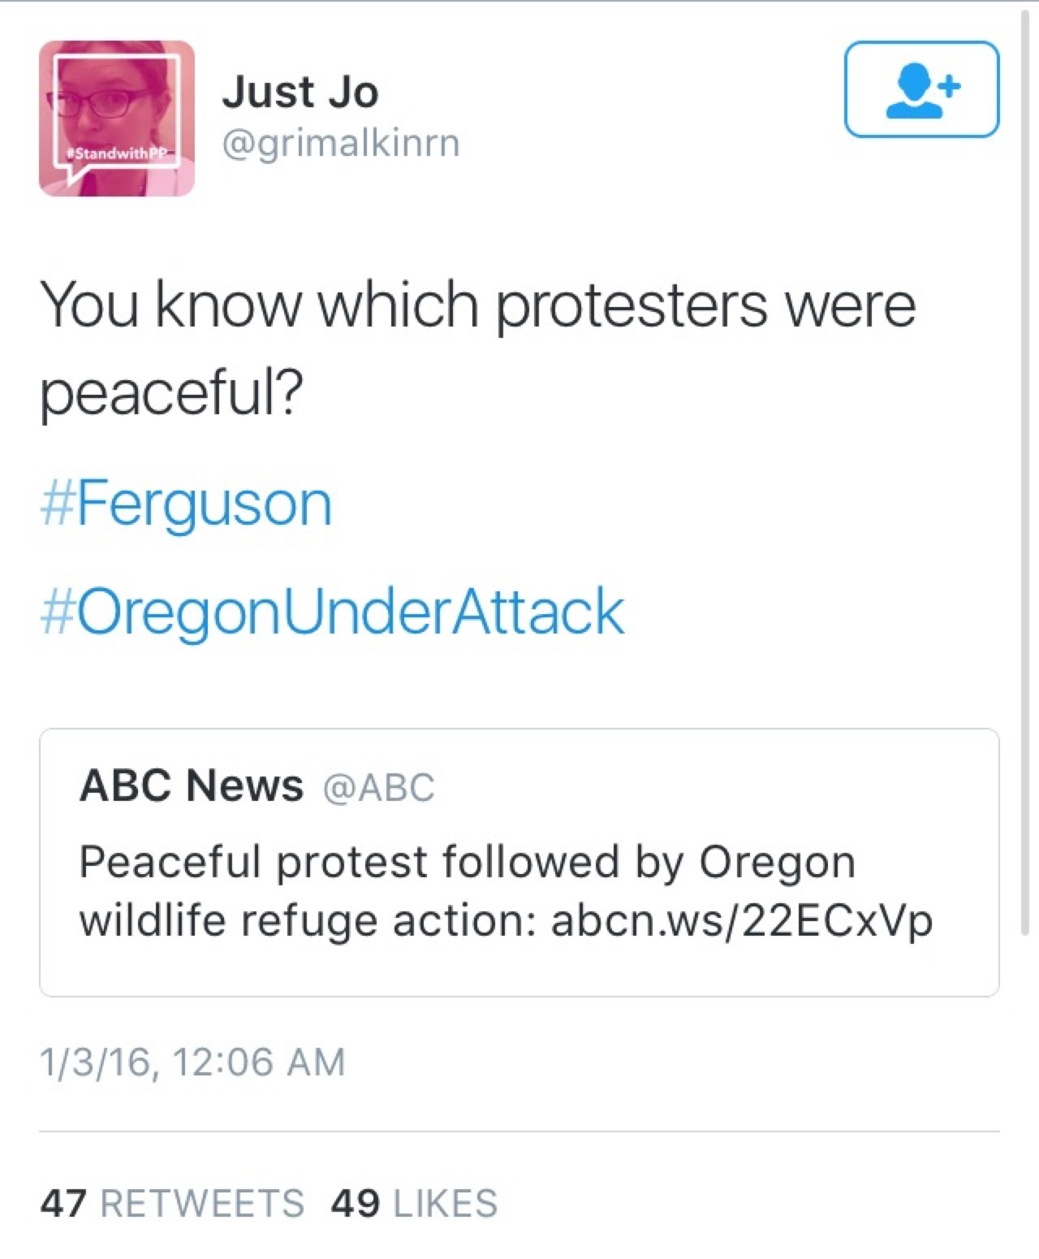1039x1259 pixels.
Task: Open the @grimalkinrn handle
Action: (x=340, y=144)
